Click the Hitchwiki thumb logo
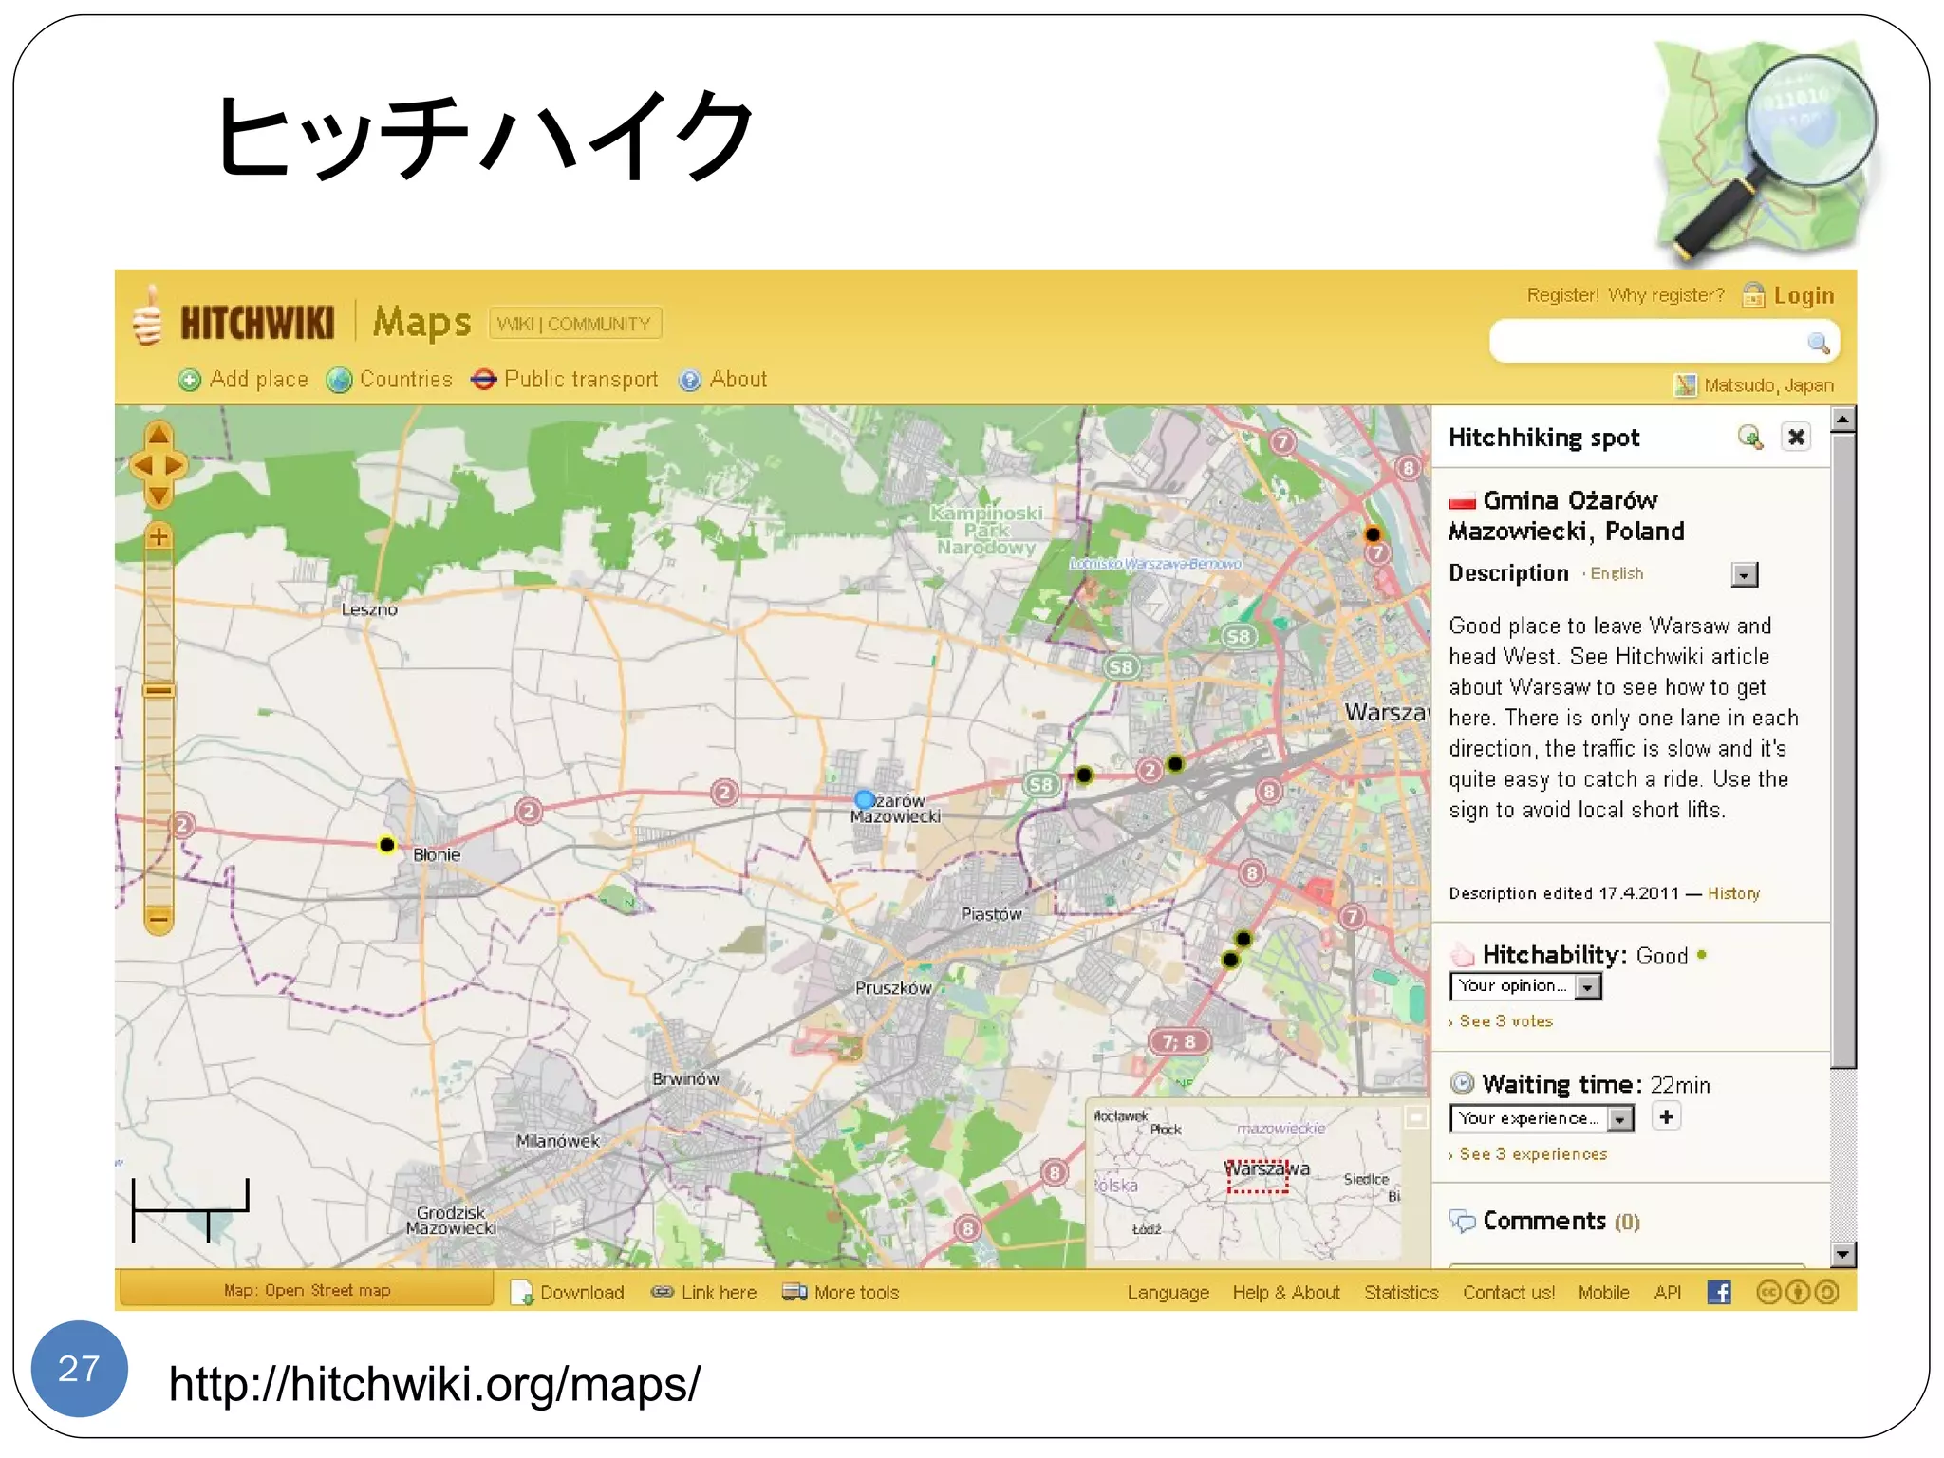The image size is (1944, 1458). click(147, 316)
